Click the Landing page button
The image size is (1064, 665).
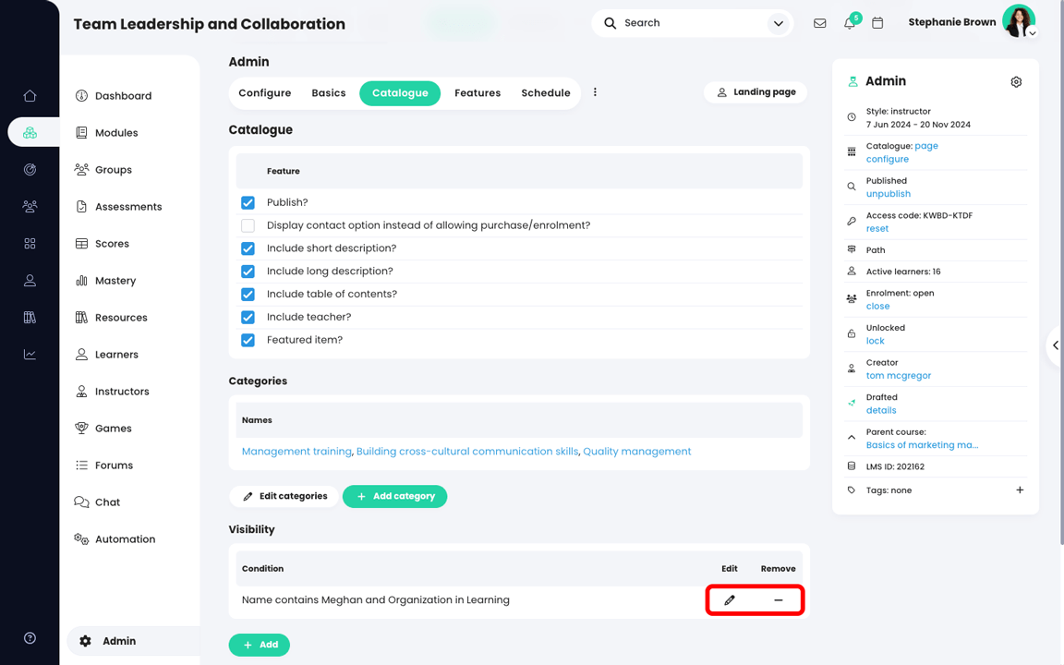point(756,92)
